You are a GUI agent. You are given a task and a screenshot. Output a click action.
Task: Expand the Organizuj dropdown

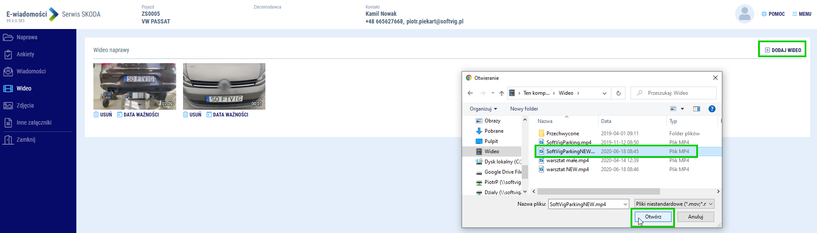tap(483, 109)
